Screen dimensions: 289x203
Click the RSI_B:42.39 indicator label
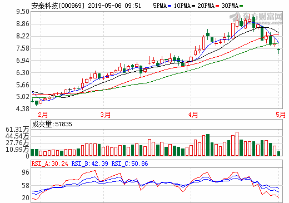[x=90, y=164]
